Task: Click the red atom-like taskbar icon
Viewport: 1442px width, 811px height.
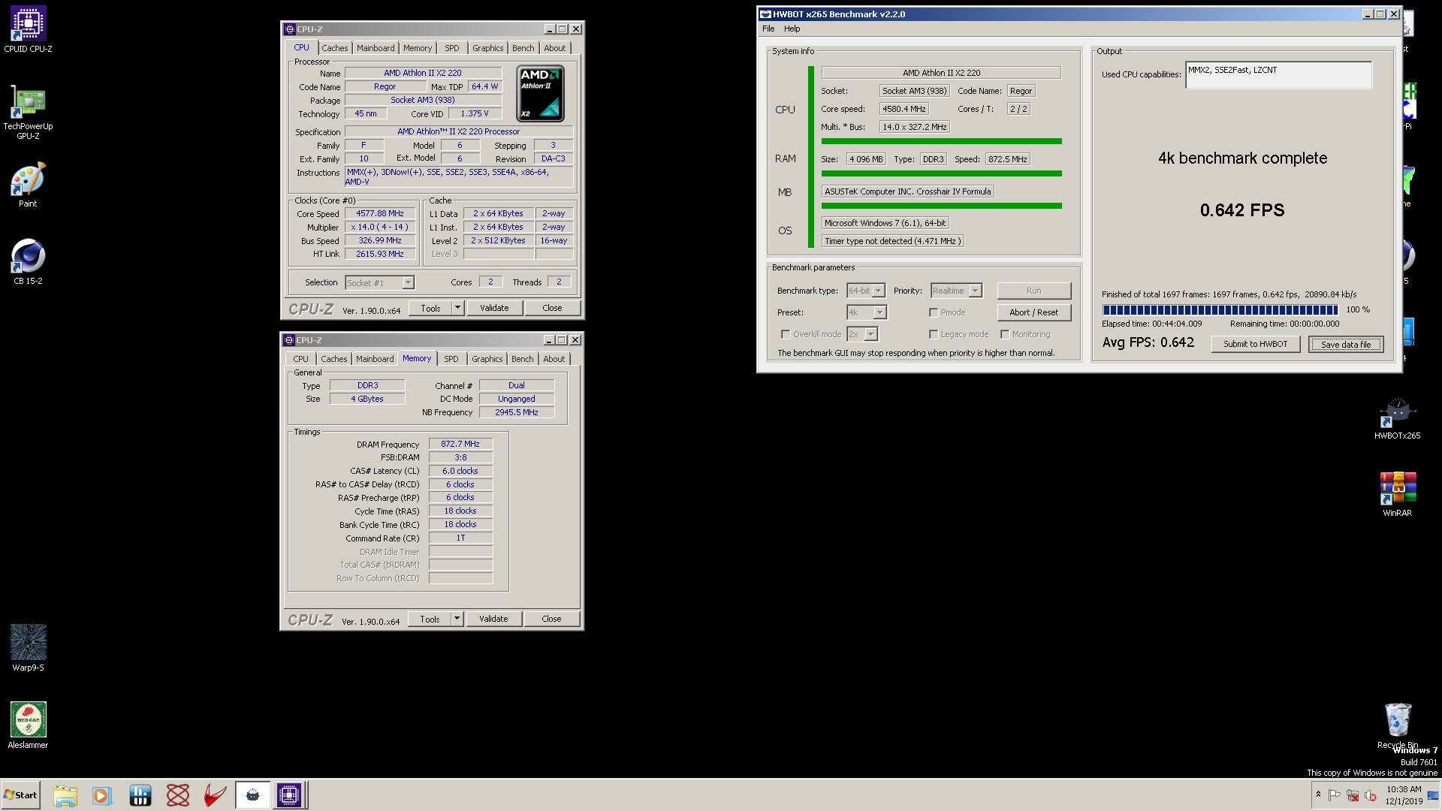Action: tap(178, 795)
